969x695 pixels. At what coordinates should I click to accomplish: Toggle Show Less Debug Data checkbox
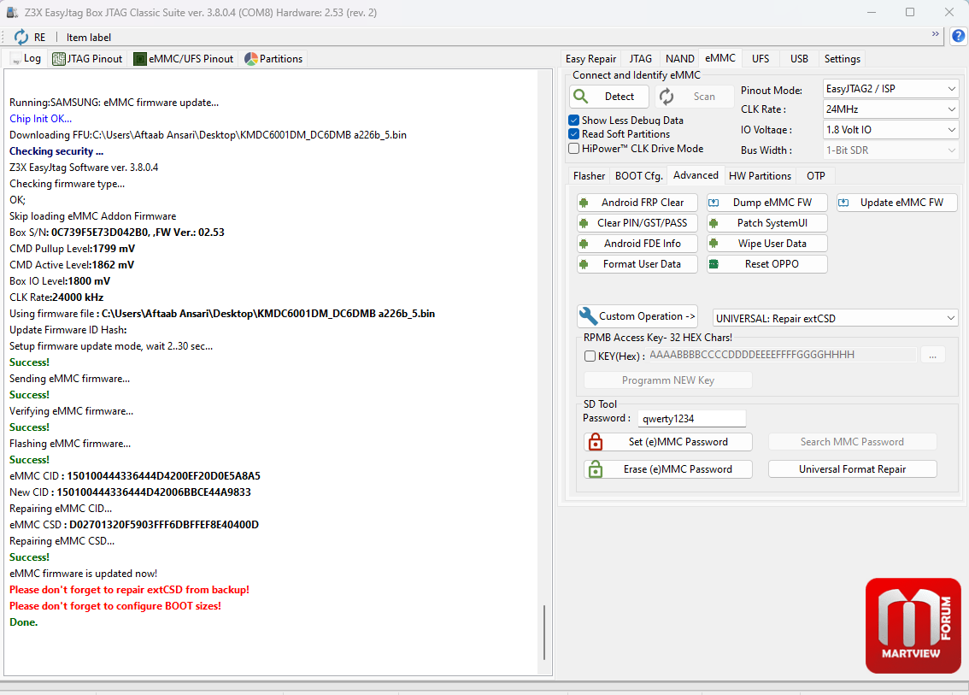[x=573, y=120]
